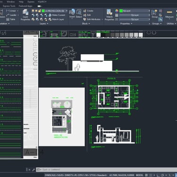Open the block Edit tool
The width and height of the screenshot is (177, 177).
tap(87, 15)
